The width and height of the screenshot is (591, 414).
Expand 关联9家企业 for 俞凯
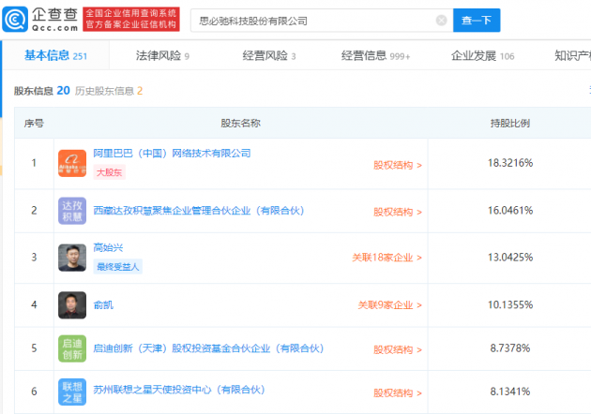[389, 304]
